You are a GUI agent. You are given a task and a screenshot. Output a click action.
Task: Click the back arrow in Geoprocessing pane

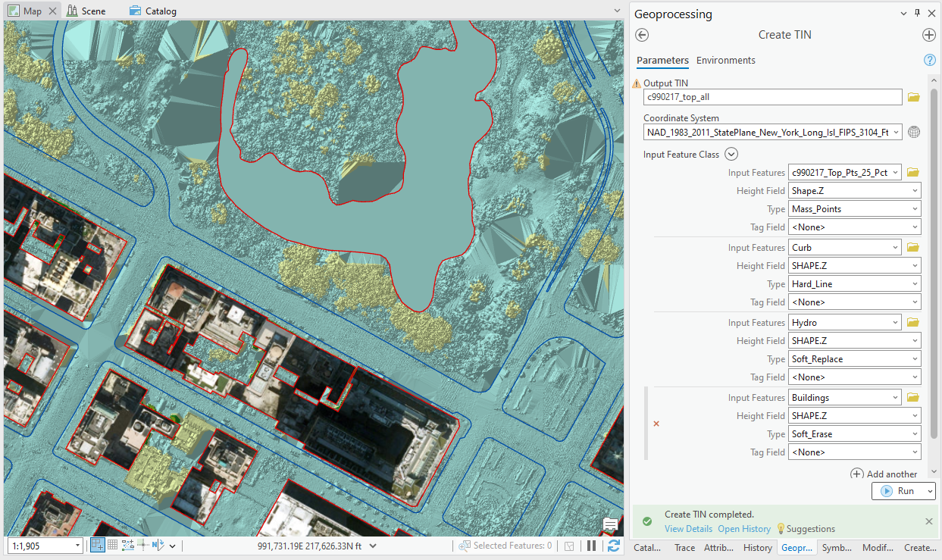tap(642, 35)
